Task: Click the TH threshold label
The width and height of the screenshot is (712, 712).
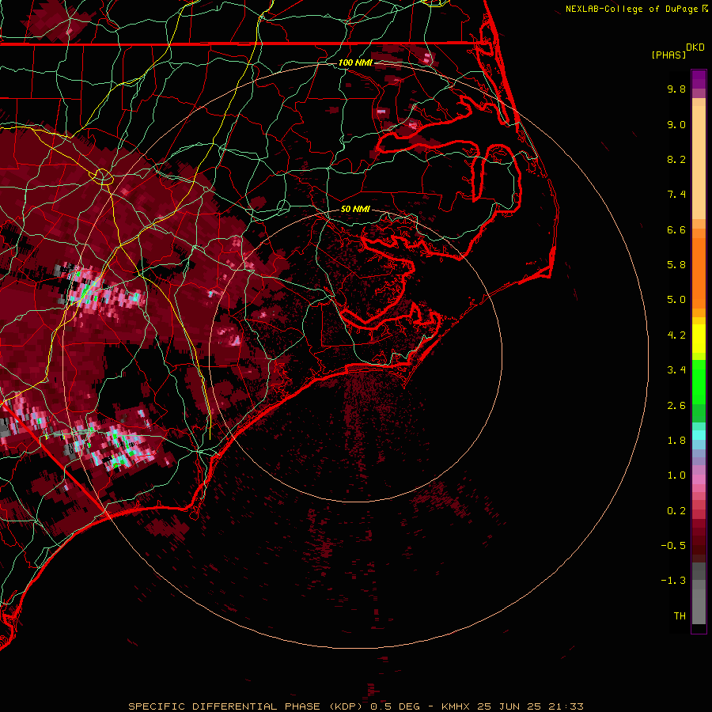Action: click(680, 615)
